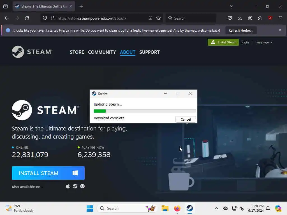This screenshot has height=215, width=287.
Task: Open the clock showing 9:28 PM
Action: (256, 208)
